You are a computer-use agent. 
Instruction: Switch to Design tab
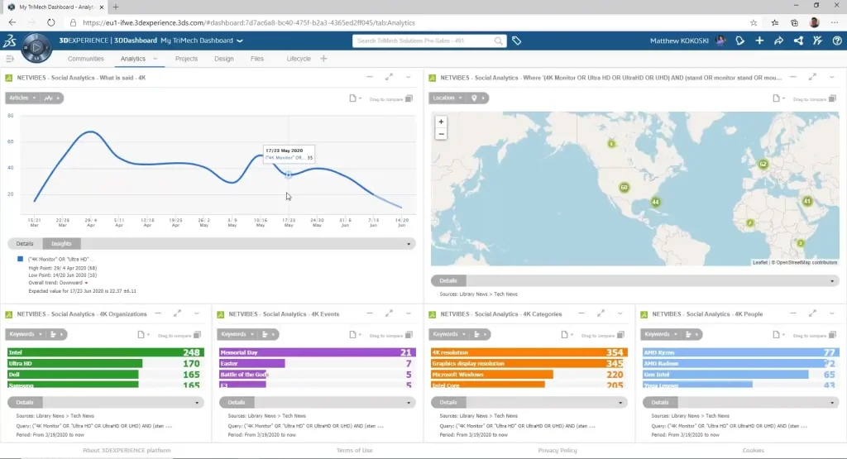[x=223, y=59]
